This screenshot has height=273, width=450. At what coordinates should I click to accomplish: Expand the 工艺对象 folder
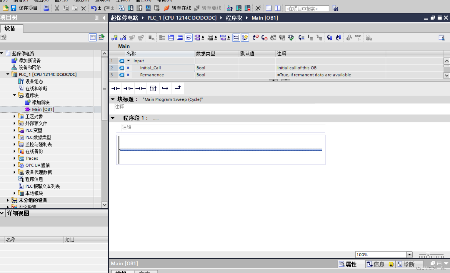14,116
